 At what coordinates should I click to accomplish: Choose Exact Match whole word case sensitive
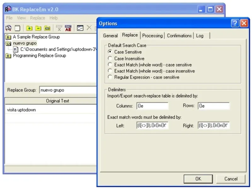(110, 65)
